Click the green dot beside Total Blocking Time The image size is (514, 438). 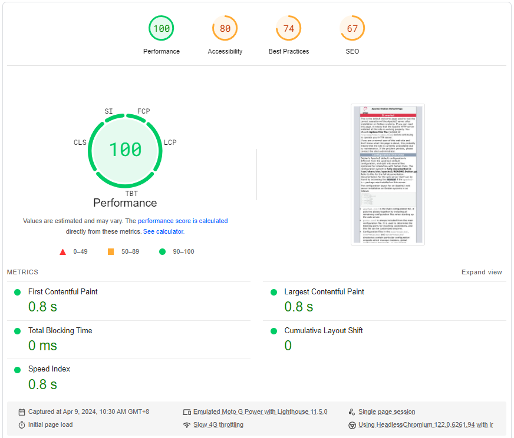point(17,331)
